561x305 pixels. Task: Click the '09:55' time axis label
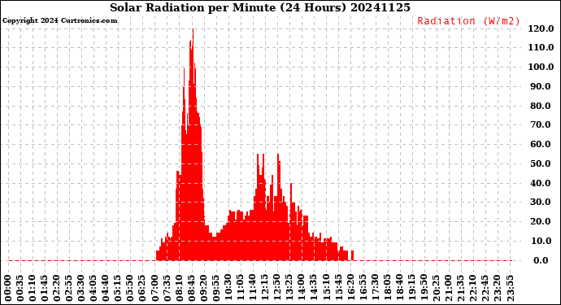(216, 289)
